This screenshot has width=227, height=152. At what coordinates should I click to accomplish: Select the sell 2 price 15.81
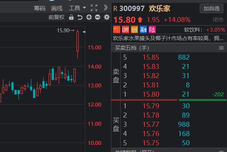[151, 85]
